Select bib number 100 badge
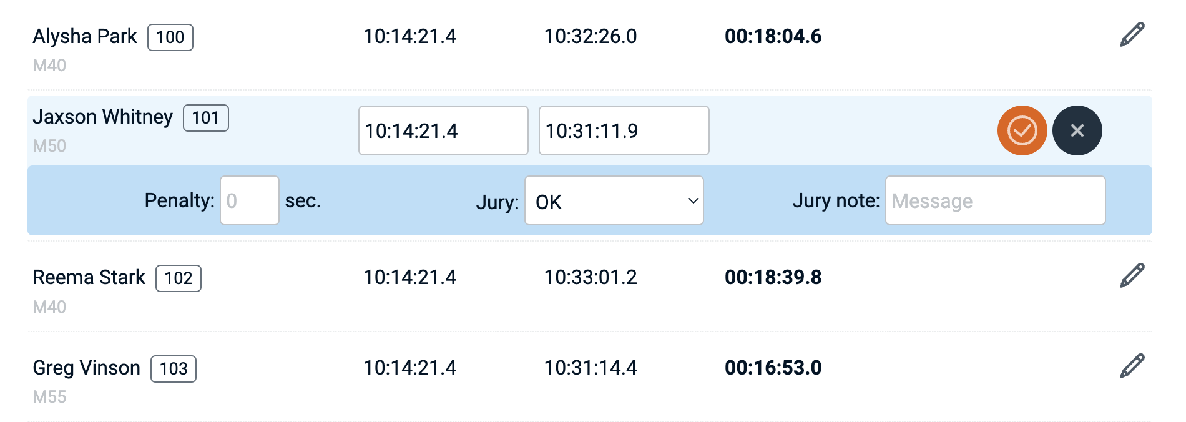The width and height of the screenshot is (1186, 422). coord(170,37)
